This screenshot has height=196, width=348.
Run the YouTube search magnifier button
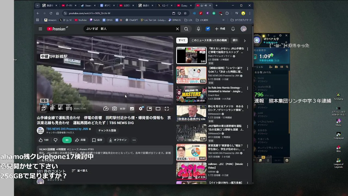tap(186, 29)
